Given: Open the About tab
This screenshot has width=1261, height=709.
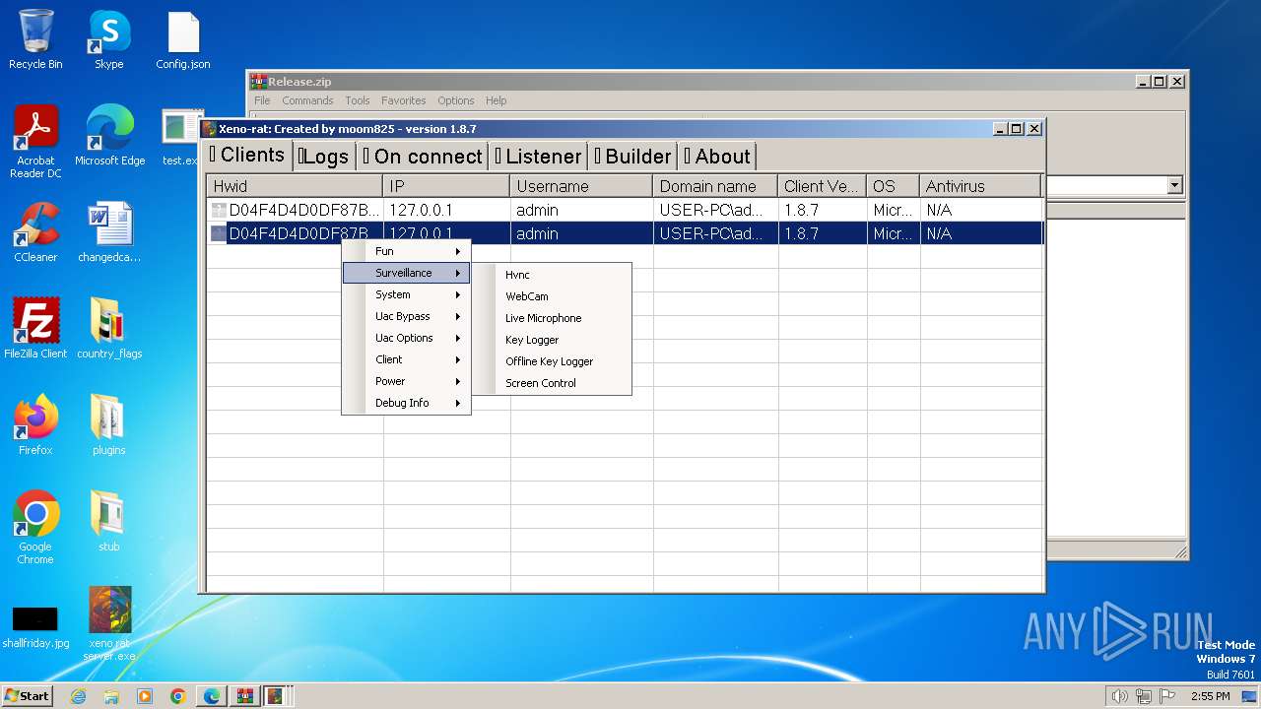Looking at the screenshot, I should click(717, 157).
